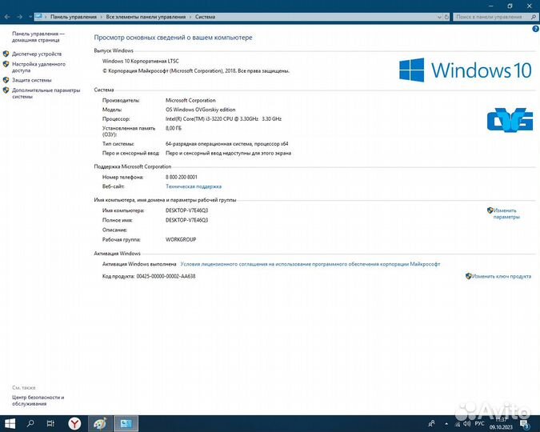Click Изменить параметры link
This screenshot has width=540, height=432.
506,214
